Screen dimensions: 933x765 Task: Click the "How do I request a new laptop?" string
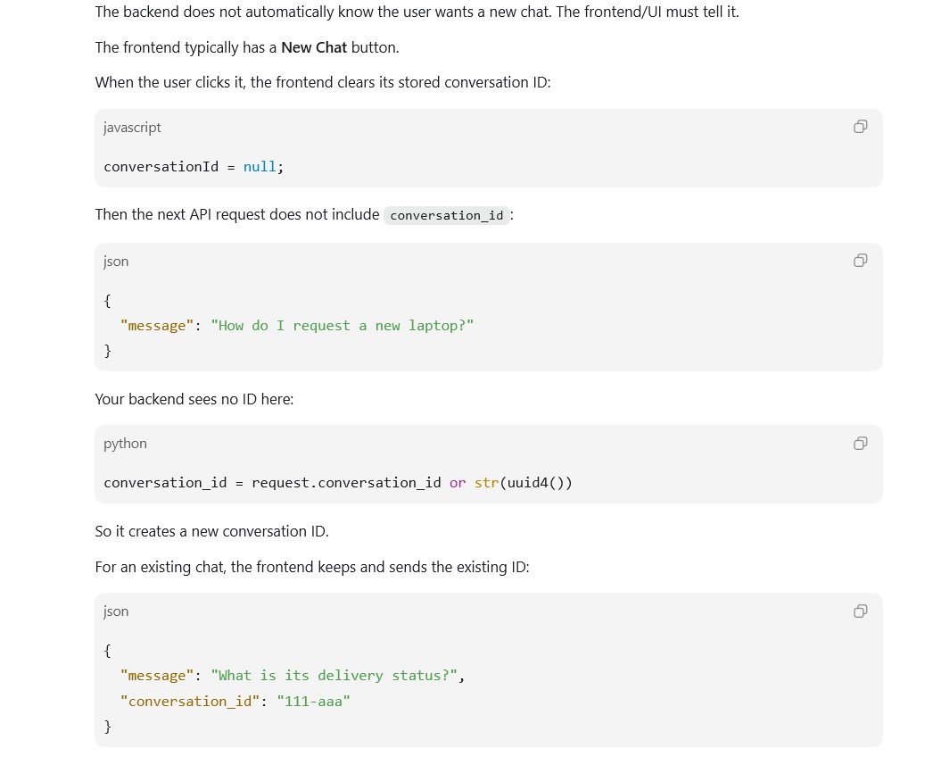(x=343, y=326)
